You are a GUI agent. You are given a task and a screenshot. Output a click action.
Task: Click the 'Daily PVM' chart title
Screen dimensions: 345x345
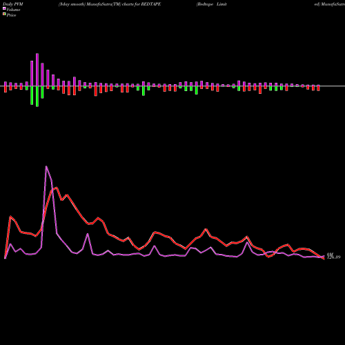pyautogui.click(x=13, y=4)
